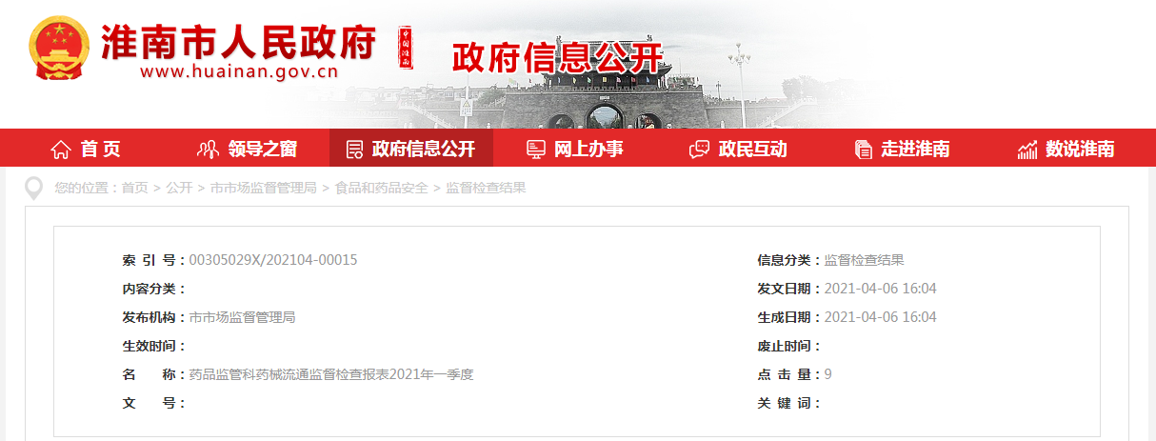Viewport: 1156px width, 441px height.
Task: Click the 政府信息公开 document icon
Action: [354, 150]
